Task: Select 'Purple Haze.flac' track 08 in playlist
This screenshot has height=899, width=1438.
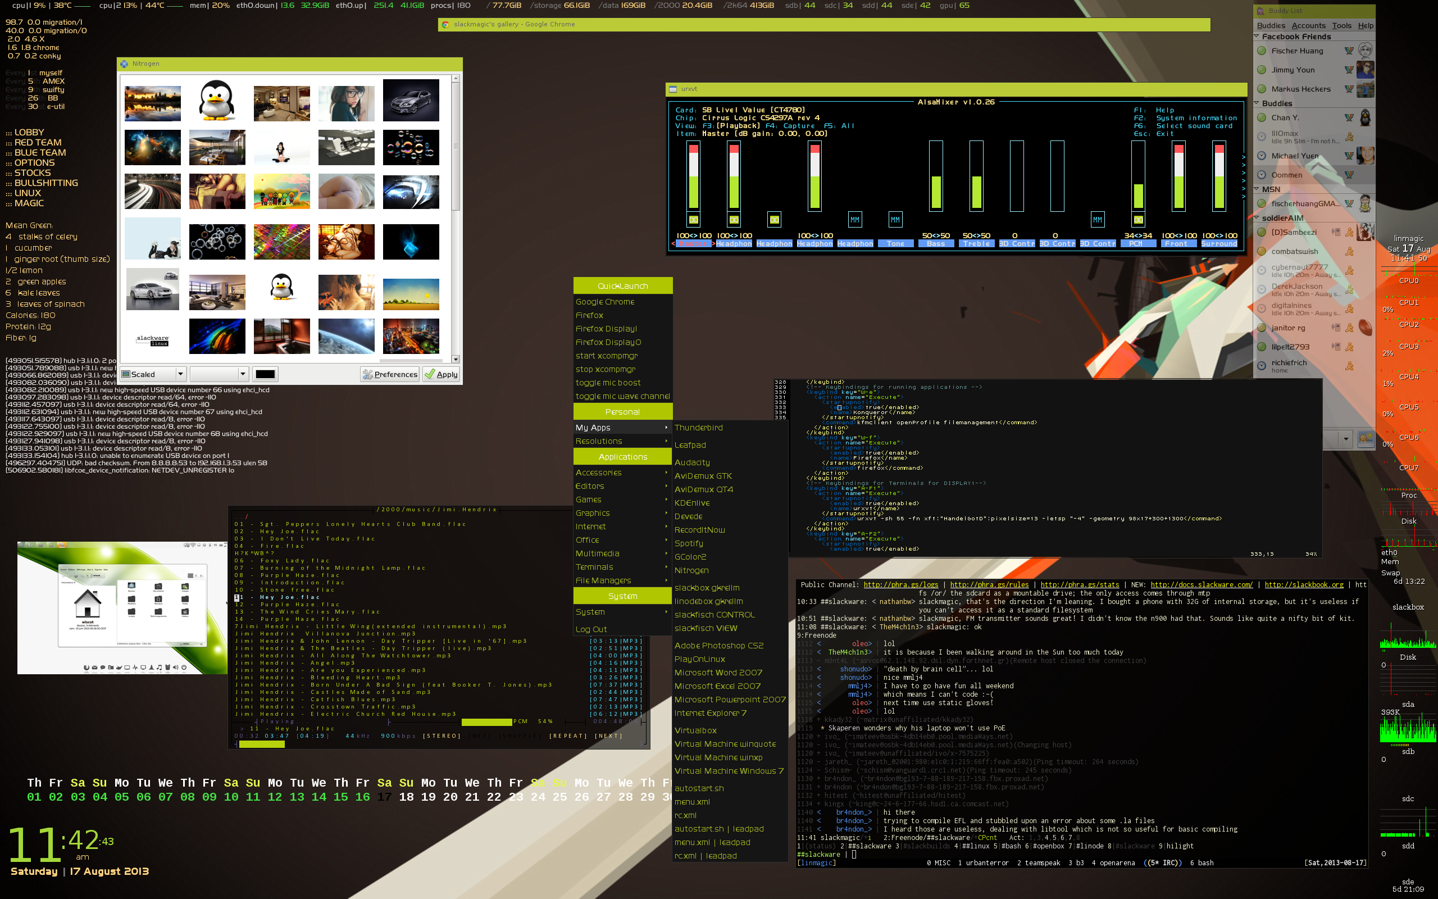Action: click(288, 575)
